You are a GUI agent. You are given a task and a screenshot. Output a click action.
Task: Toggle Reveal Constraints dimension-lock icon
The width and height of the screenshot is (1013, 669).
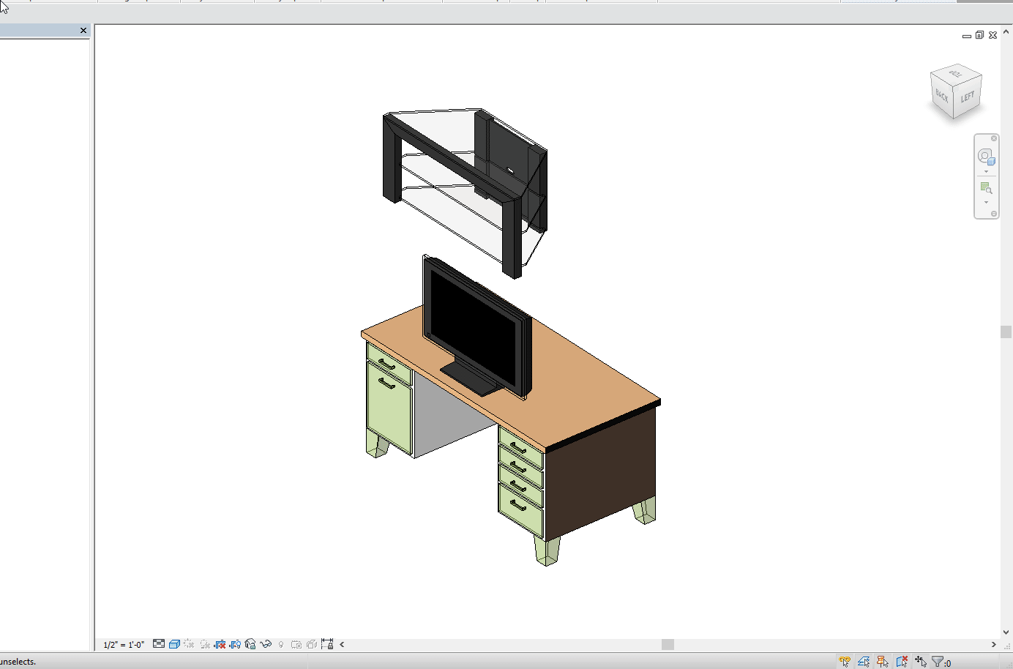coord(327,644)
